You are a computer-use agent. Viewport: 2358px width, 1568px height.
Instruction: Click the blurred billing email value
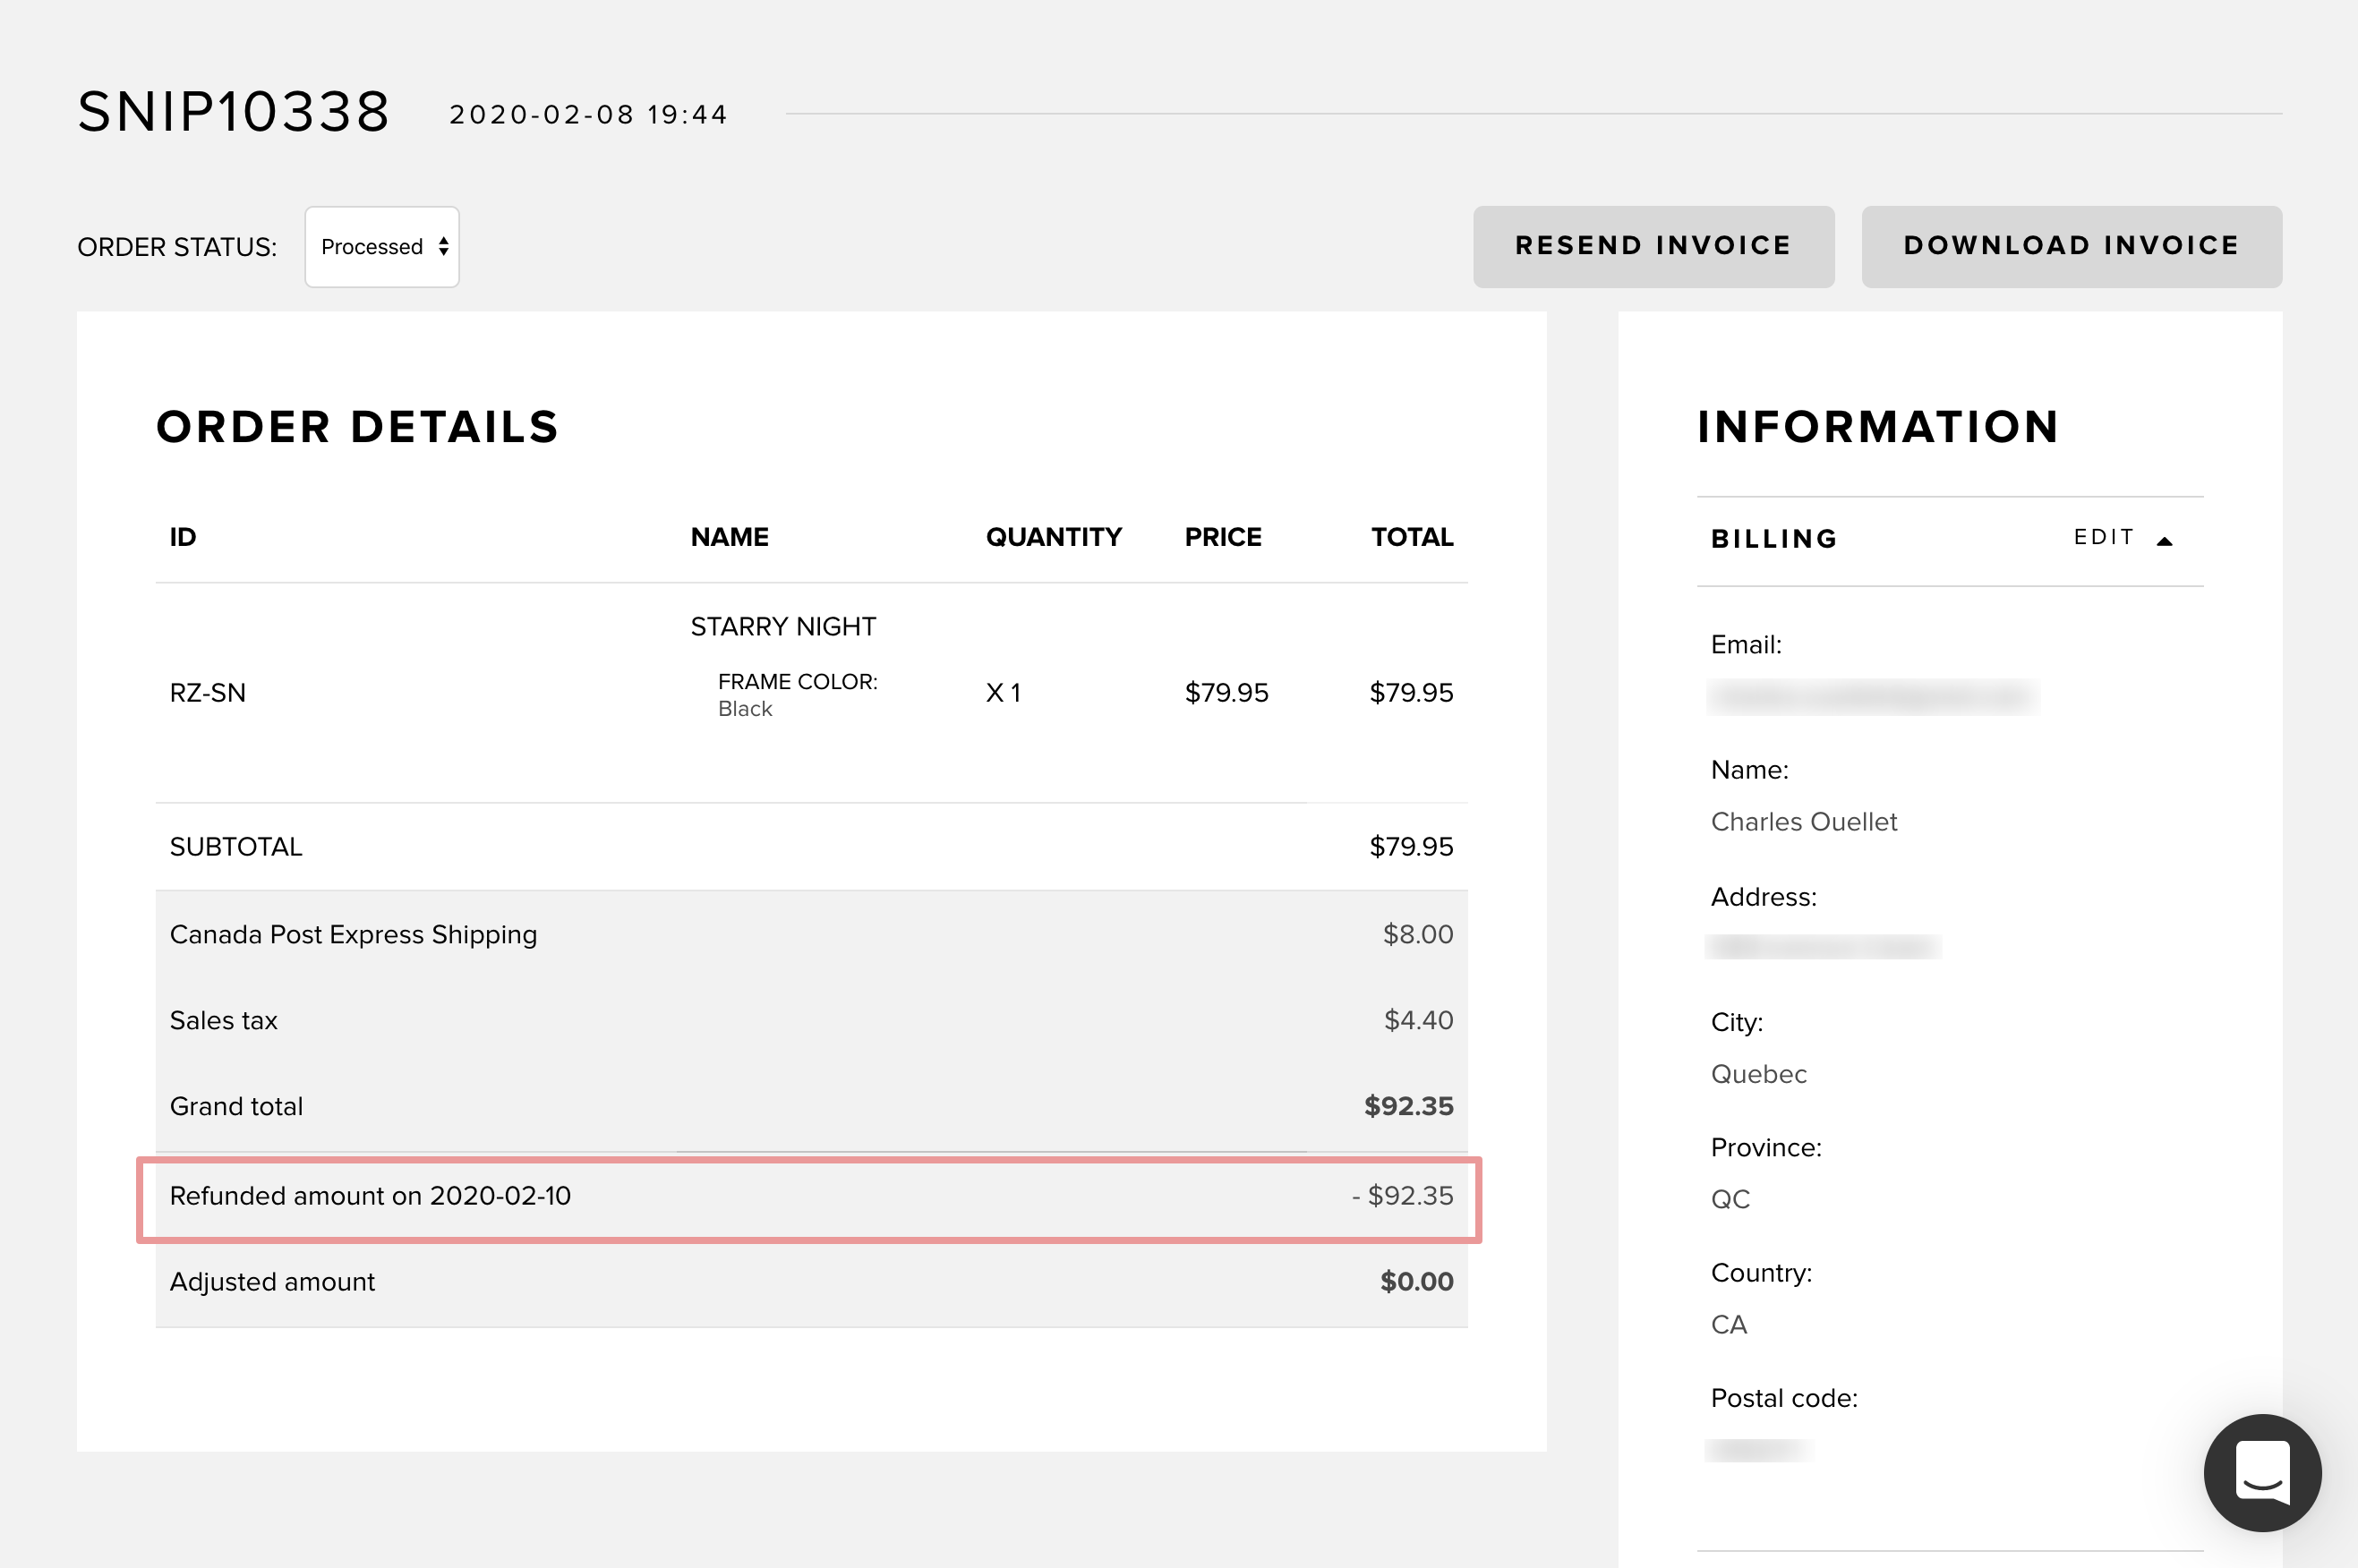(x=1872, y=696)
